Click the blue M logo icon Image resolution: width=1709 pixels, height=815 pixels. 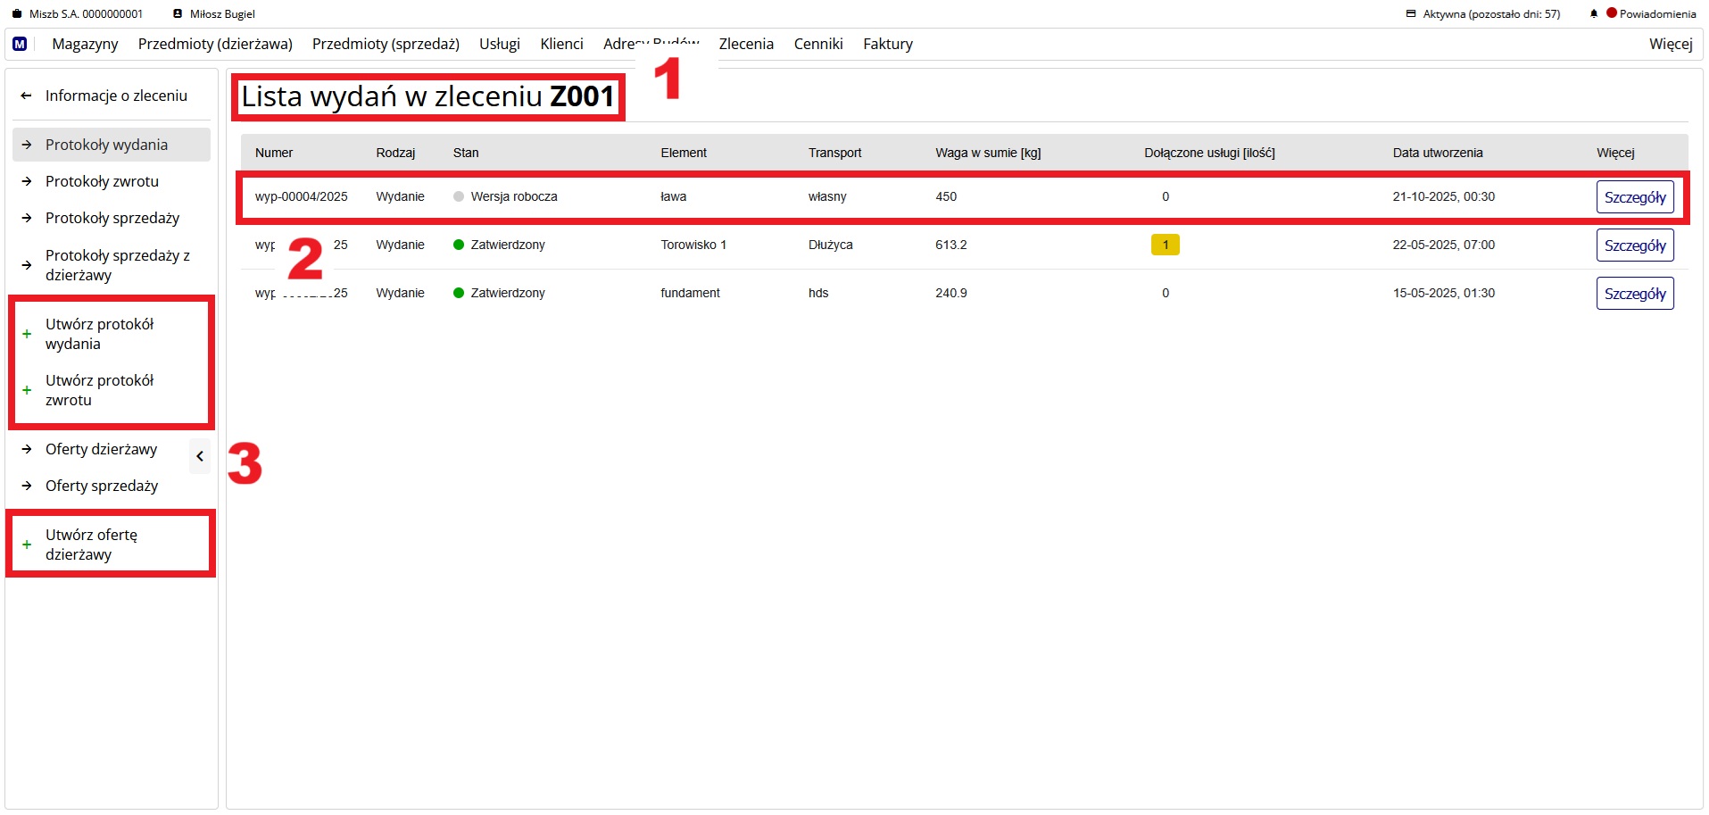(x=20, y=44)
